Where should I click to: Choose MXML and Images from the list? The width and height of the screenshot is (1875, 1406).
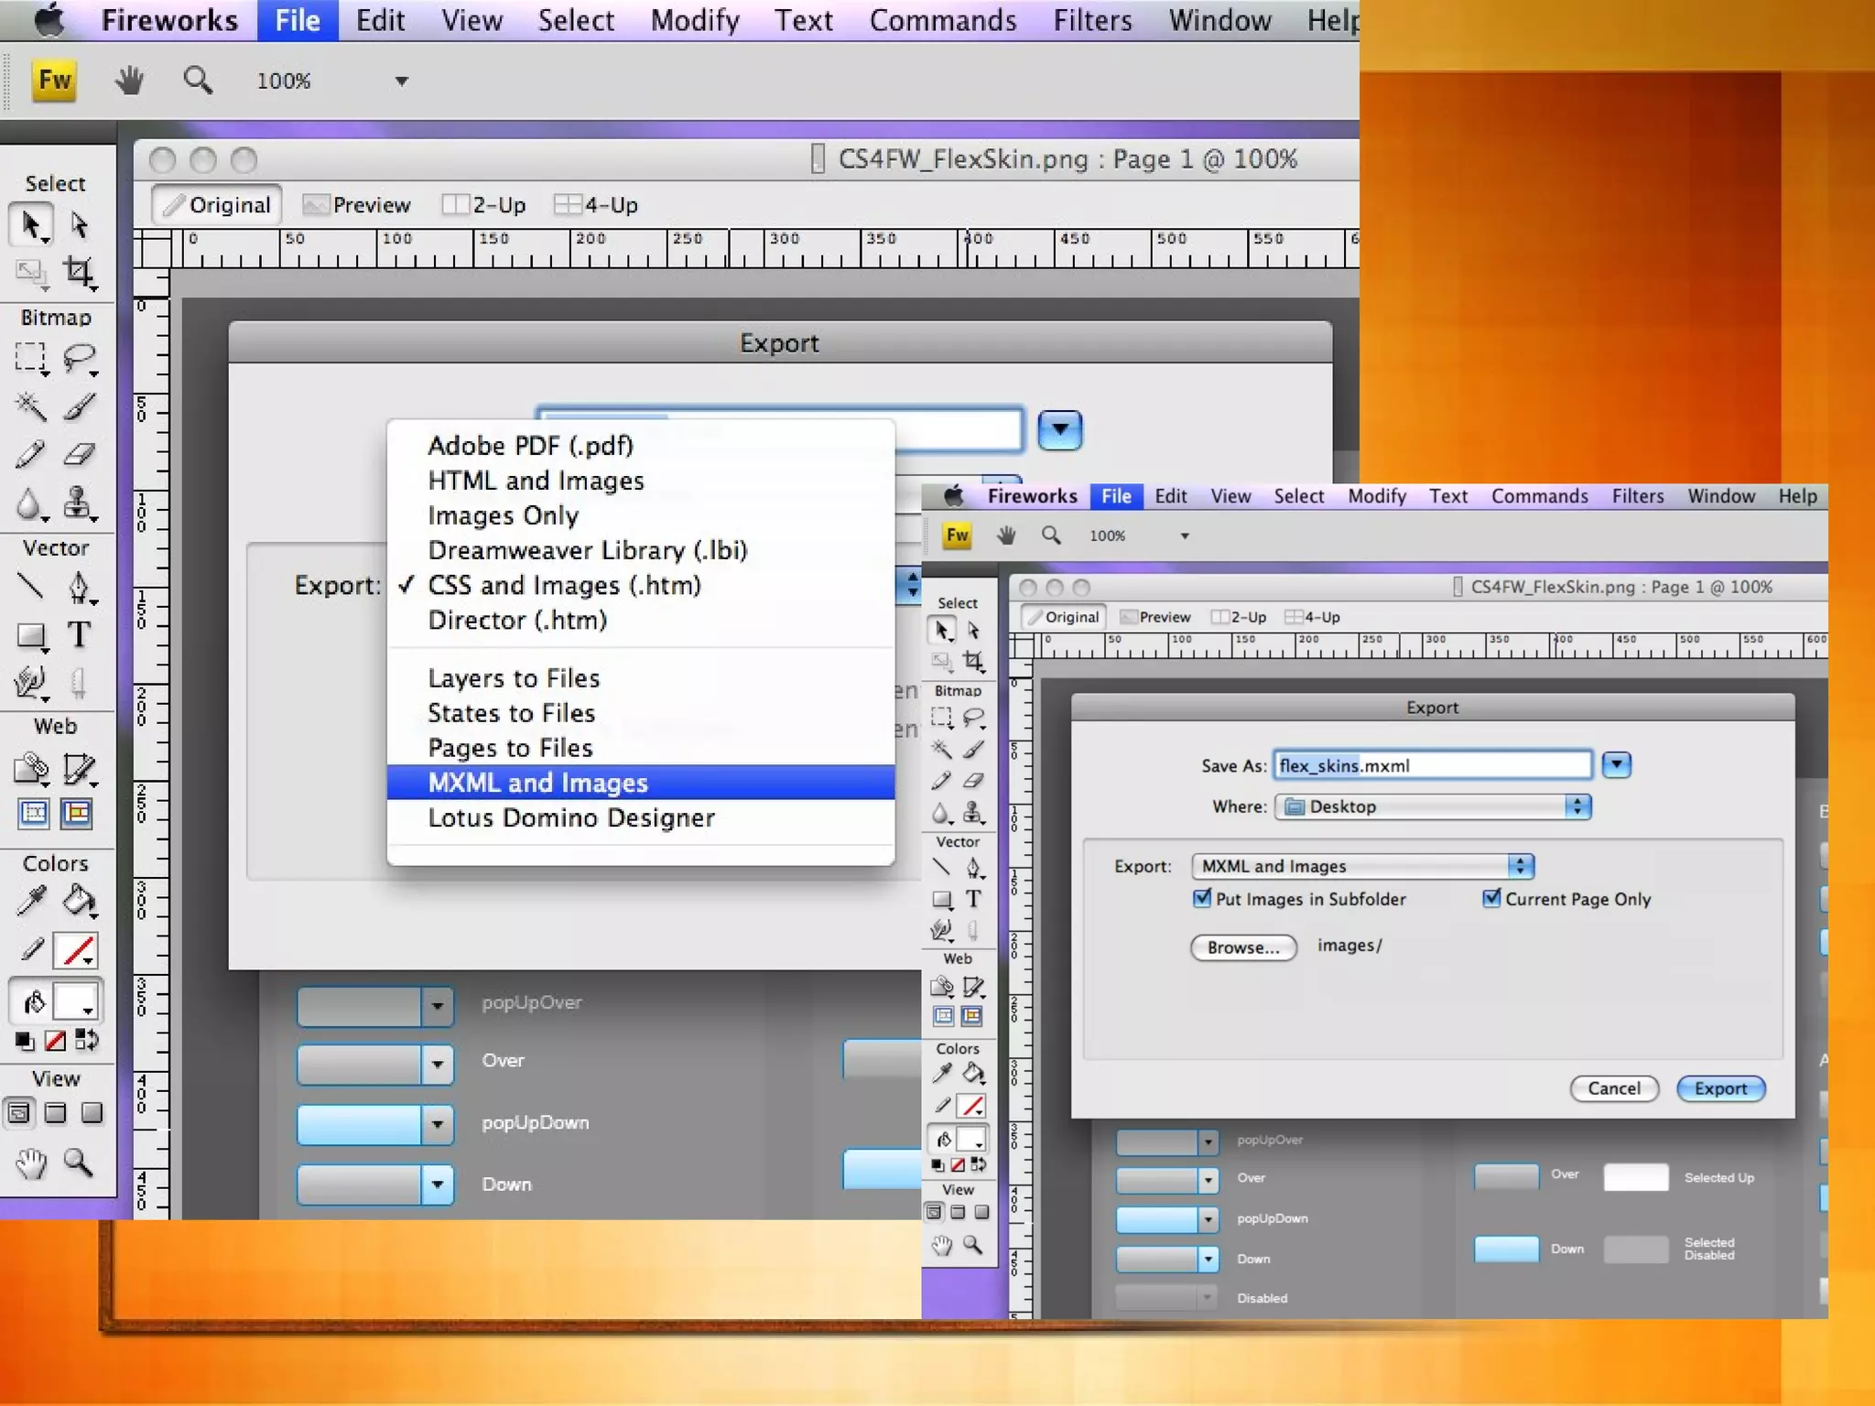tap(538, 783)
